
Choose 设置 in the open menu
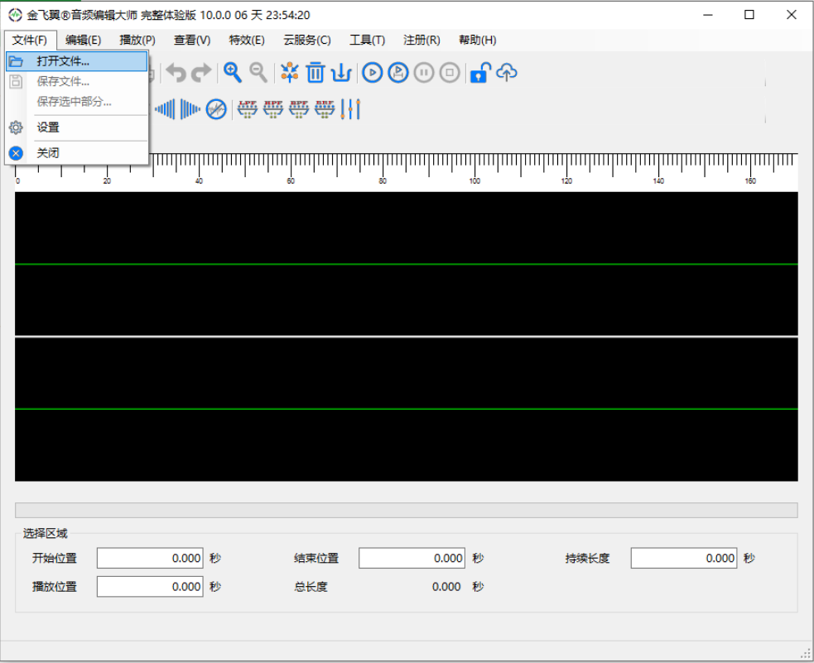pyautogui.click(x=48, y=127)
